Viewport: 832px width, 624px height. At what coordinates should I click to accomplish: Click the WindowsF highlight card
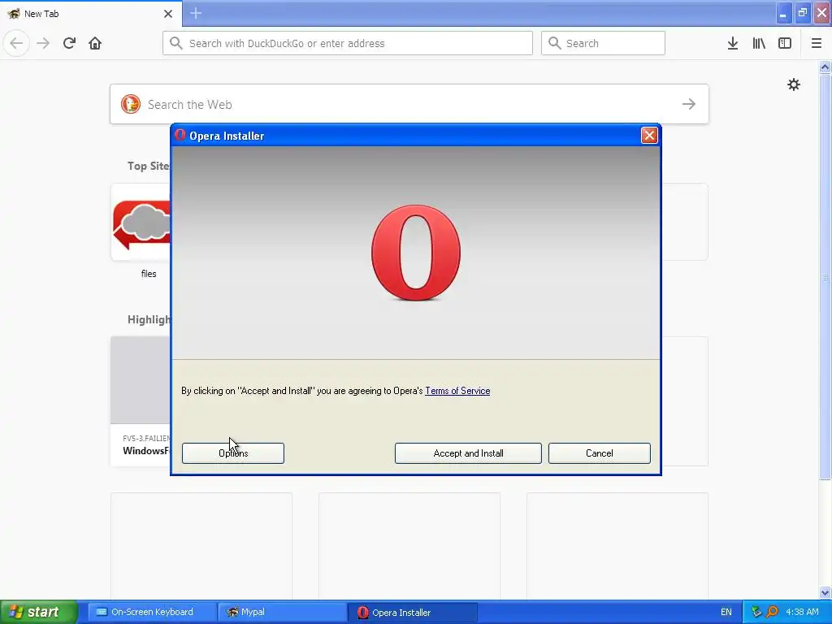click(x=141, y=401)
